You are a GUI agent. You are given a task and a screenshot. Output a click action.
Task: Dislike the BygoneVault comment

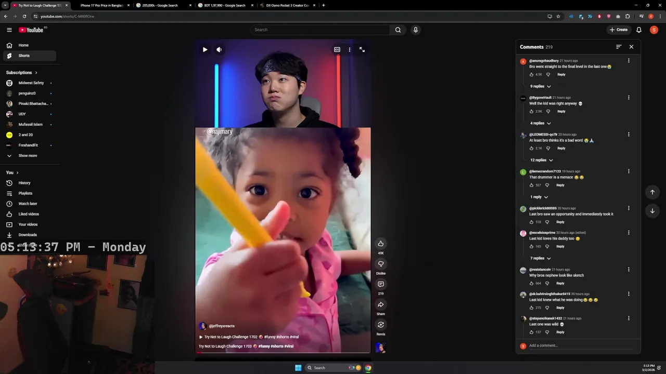pos(548,111)
